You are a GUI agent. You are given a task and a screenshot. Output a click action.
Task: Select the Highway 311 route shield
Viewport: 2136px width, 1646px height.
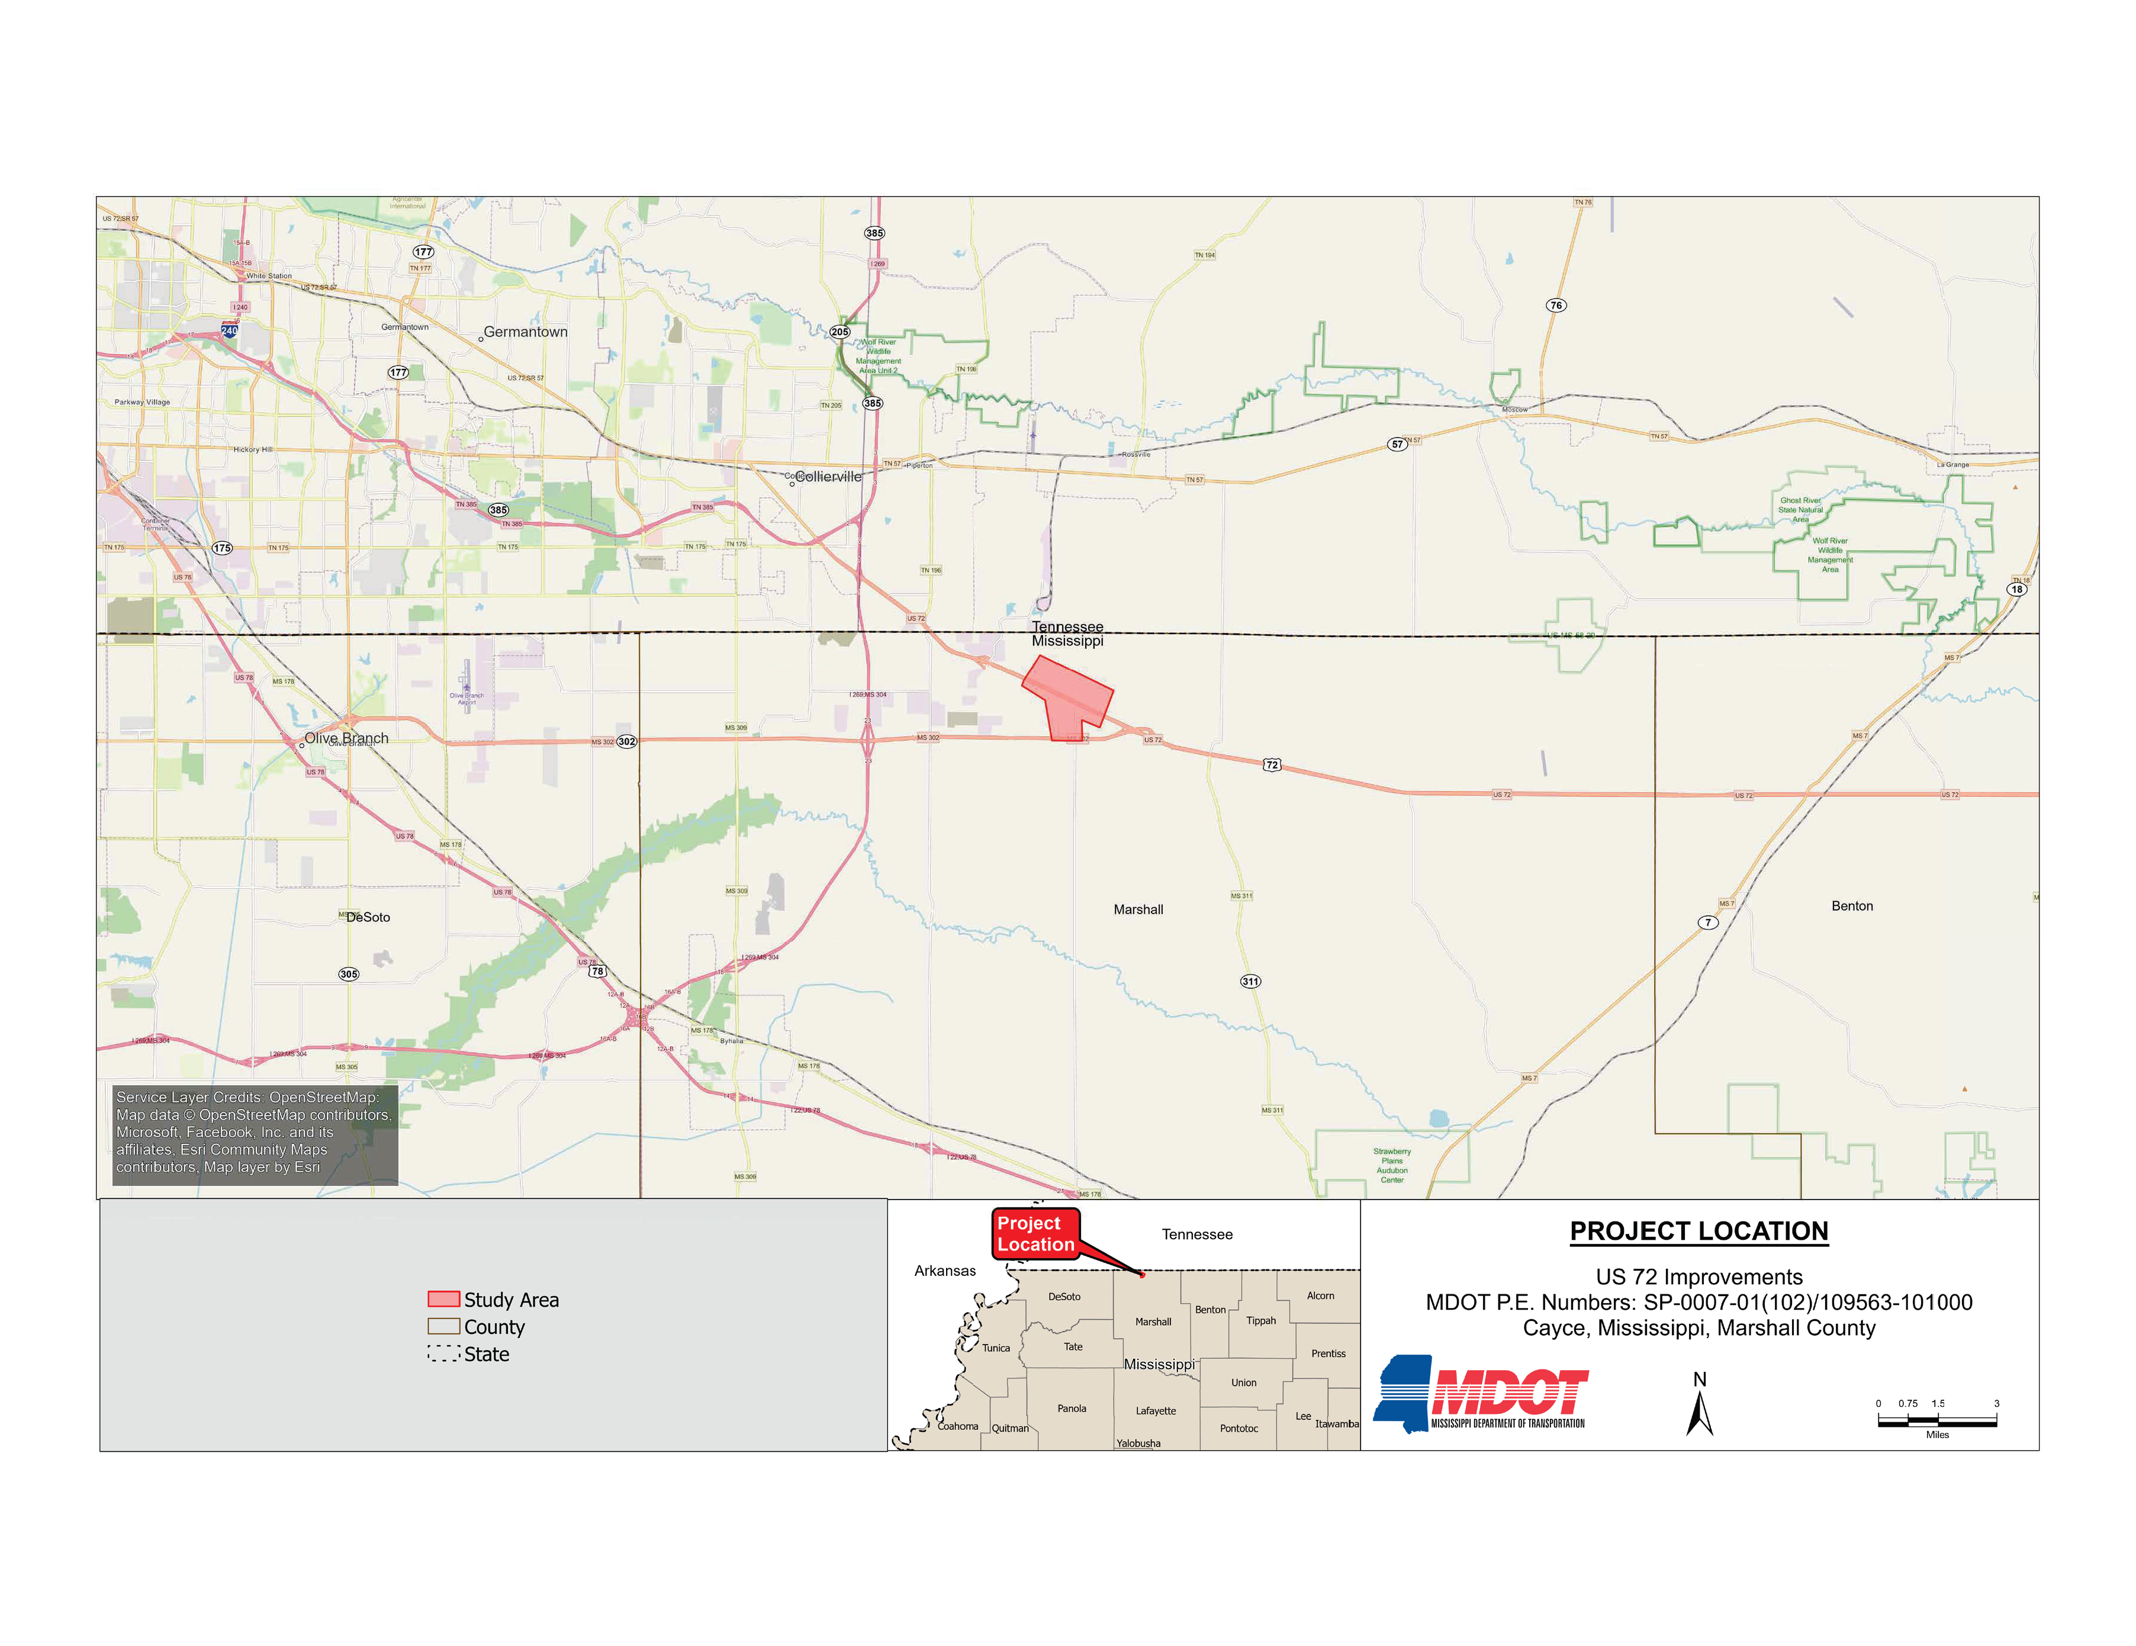click(1250, 981)
